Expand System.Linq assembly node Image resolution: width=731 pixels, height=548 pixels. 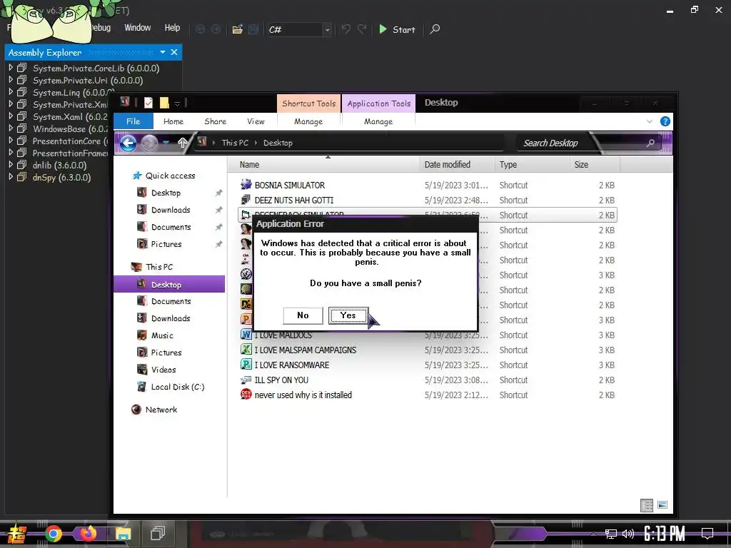click(11, 92)
